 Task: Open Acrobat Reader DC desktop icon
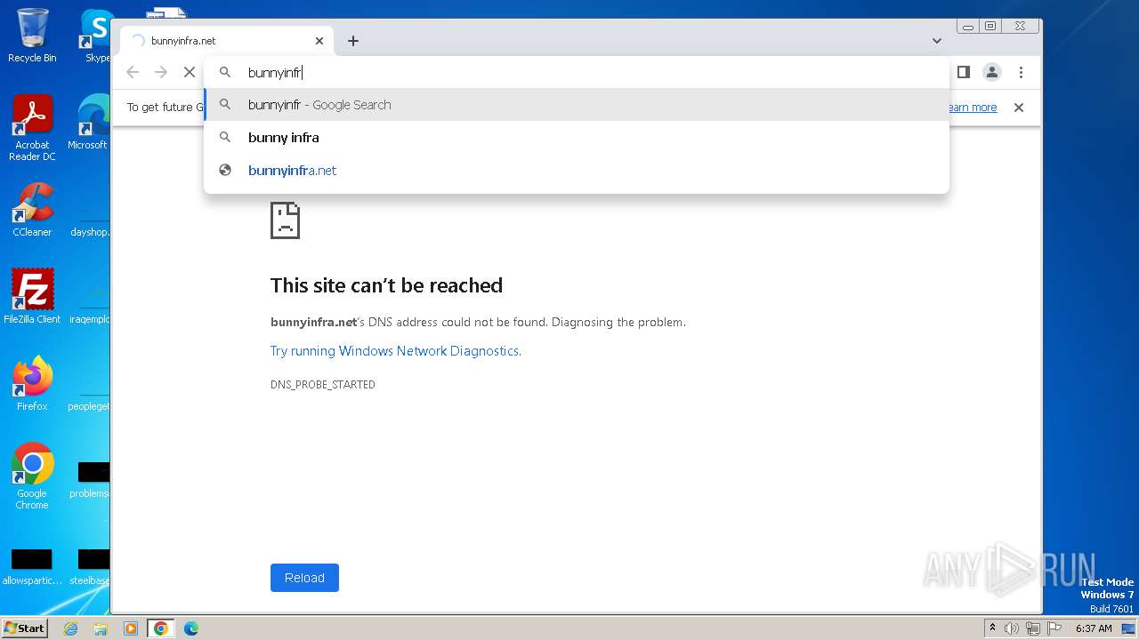[32, 128]
